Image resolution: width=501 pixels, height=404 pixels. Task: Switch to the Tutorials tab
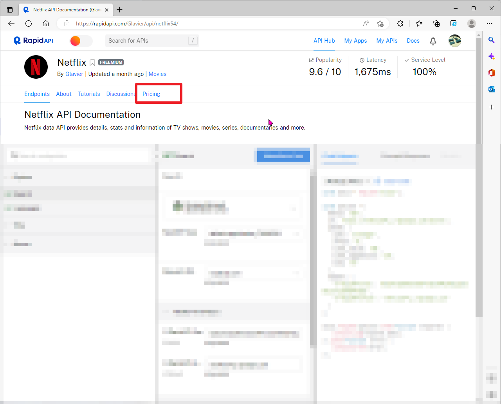[x=89, y=94]
